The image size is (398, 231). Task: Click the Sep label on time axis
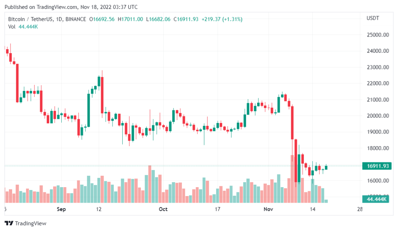(61, 209)
